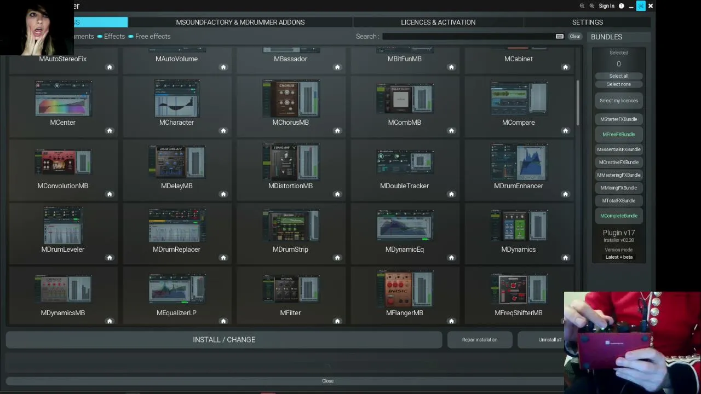Image resolution: width=701 pixels, height=394 pixels.
Task: Click the MDynamicEq plugin name
Action: point(405,250)
